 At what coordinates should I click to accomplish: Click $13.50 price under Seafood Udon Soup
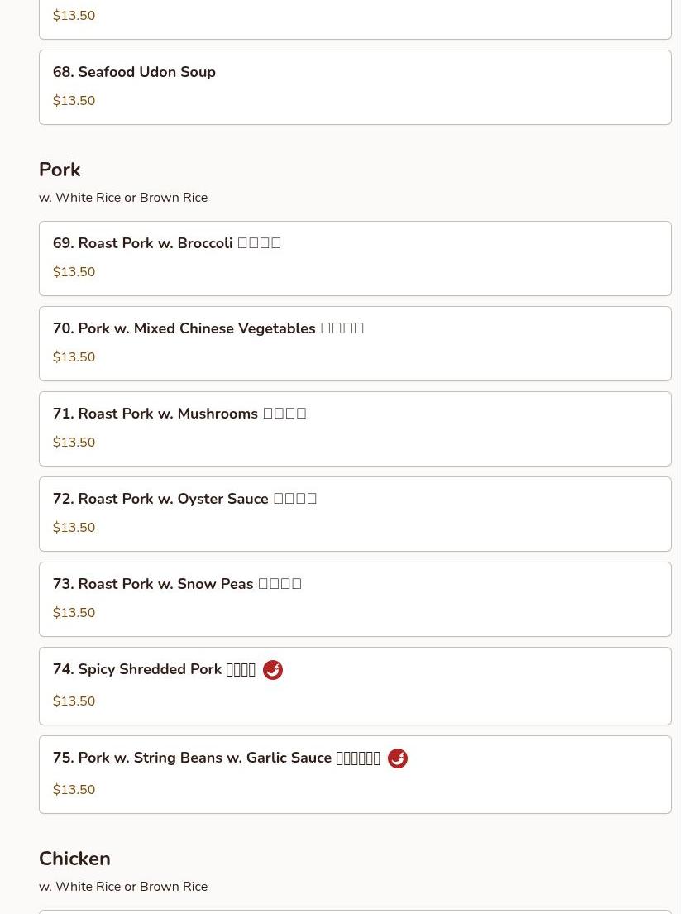coord(74,101)
